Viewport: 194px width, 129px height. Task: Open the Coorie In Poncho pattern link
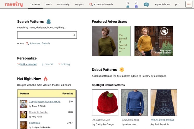[38, 112]
